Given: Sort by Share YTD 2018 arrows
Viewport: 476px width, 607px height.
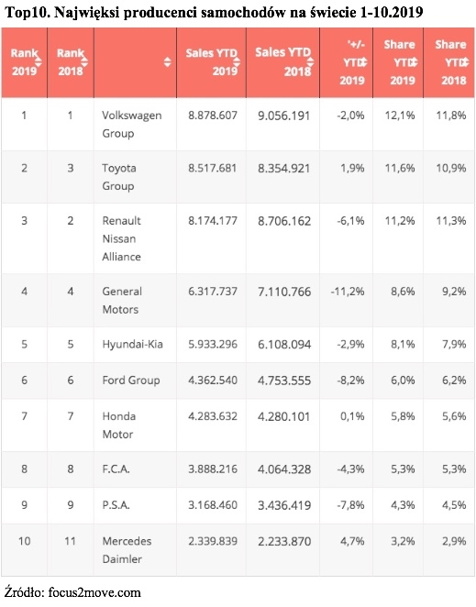Looking at the screenshot, I should 465,62.
